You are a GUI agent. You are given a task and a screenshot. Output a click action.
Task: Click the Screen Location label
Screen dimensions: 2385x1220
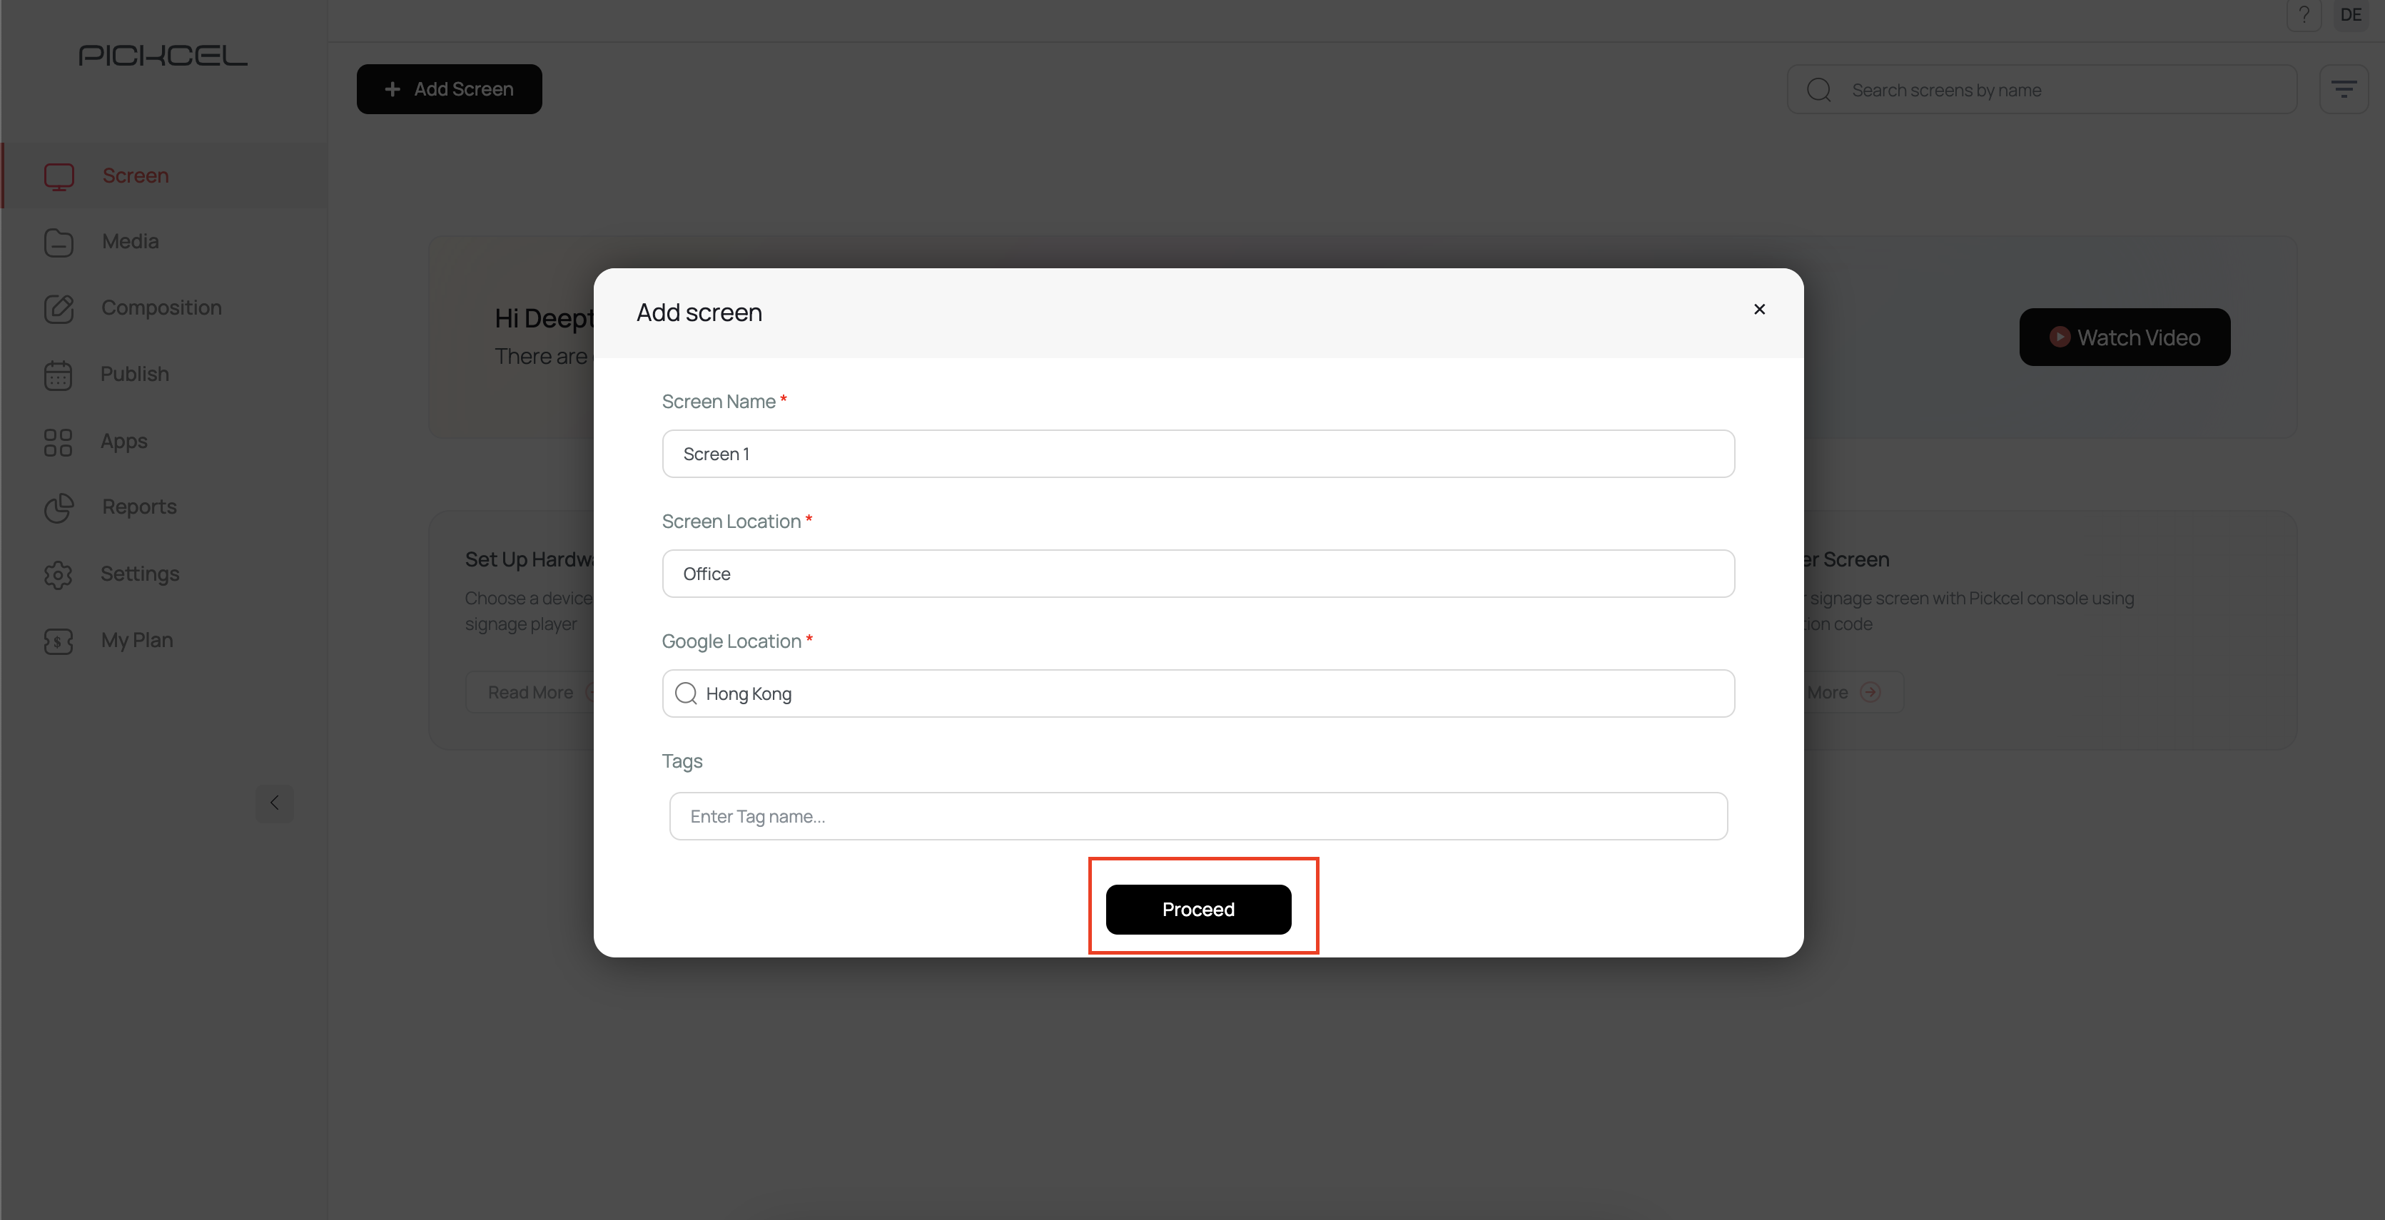(x=731, y=521)
